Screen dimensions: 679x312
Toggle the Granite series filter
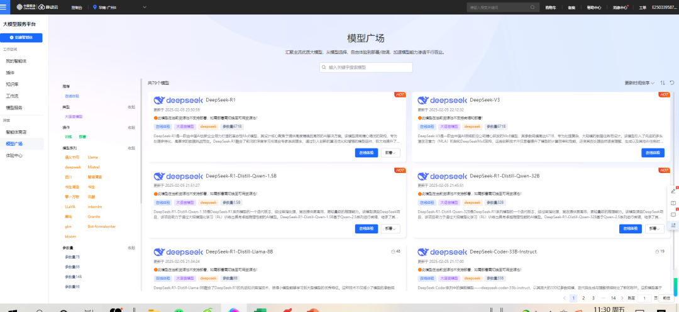[x=94, y=216]
